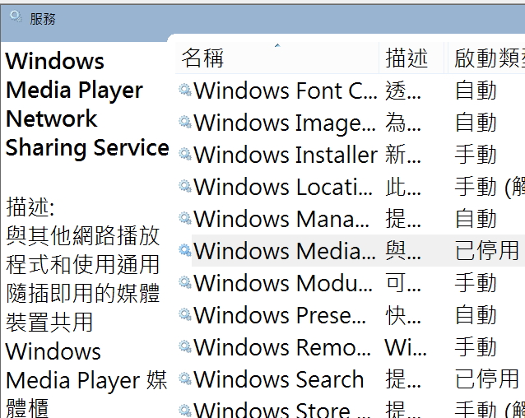Click the 服務 panel title text
Image resolution: width=525 pixels, height=418 pixels.
(x=43, y=19)
